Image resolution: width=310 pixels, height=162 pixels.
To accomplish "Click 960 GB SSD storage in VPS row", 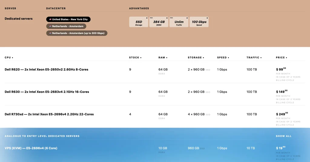I will pos(196,148).
